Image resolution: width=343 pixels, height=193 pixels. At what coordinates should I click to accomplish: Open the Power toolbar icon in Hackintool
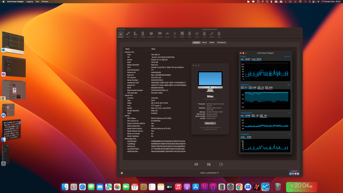197,35
